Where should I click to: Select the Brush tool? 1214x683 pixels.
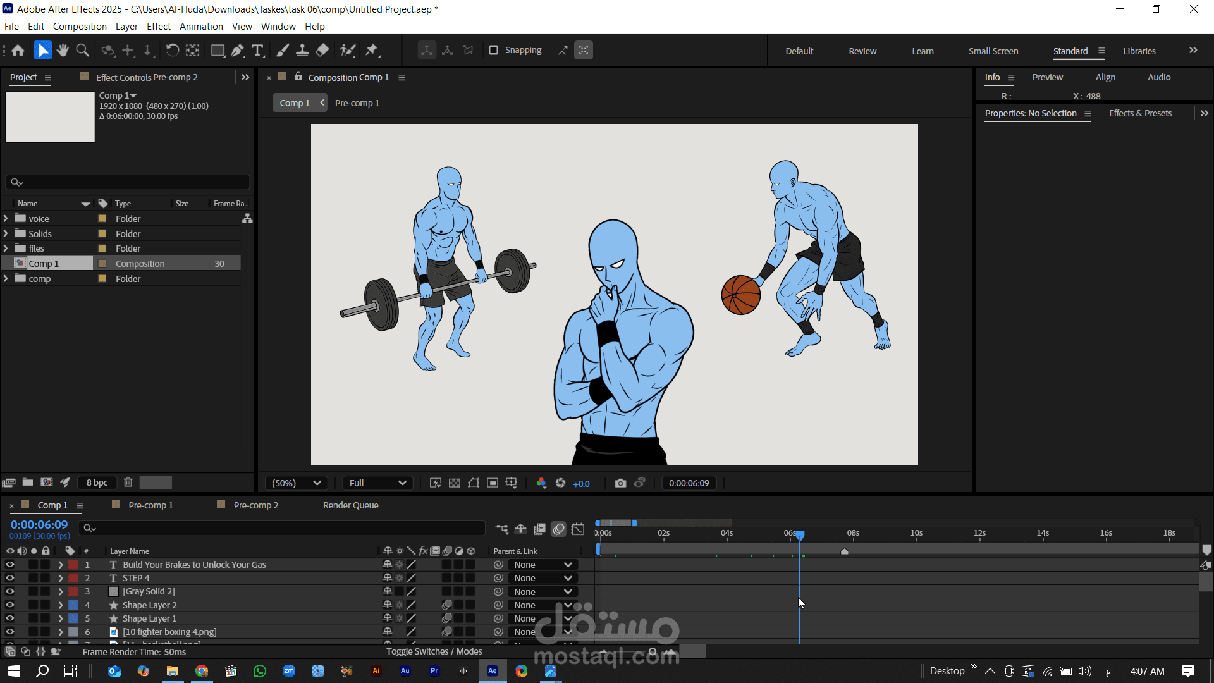coord(283,51)
